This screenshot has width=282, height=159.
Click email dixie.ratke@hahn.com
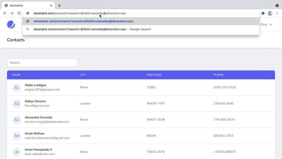click(x=40, y=154)
